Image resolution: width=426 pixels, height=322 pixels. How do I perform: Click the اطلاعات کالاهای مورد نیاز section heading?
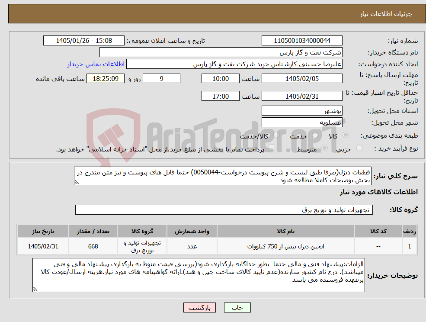379,192
